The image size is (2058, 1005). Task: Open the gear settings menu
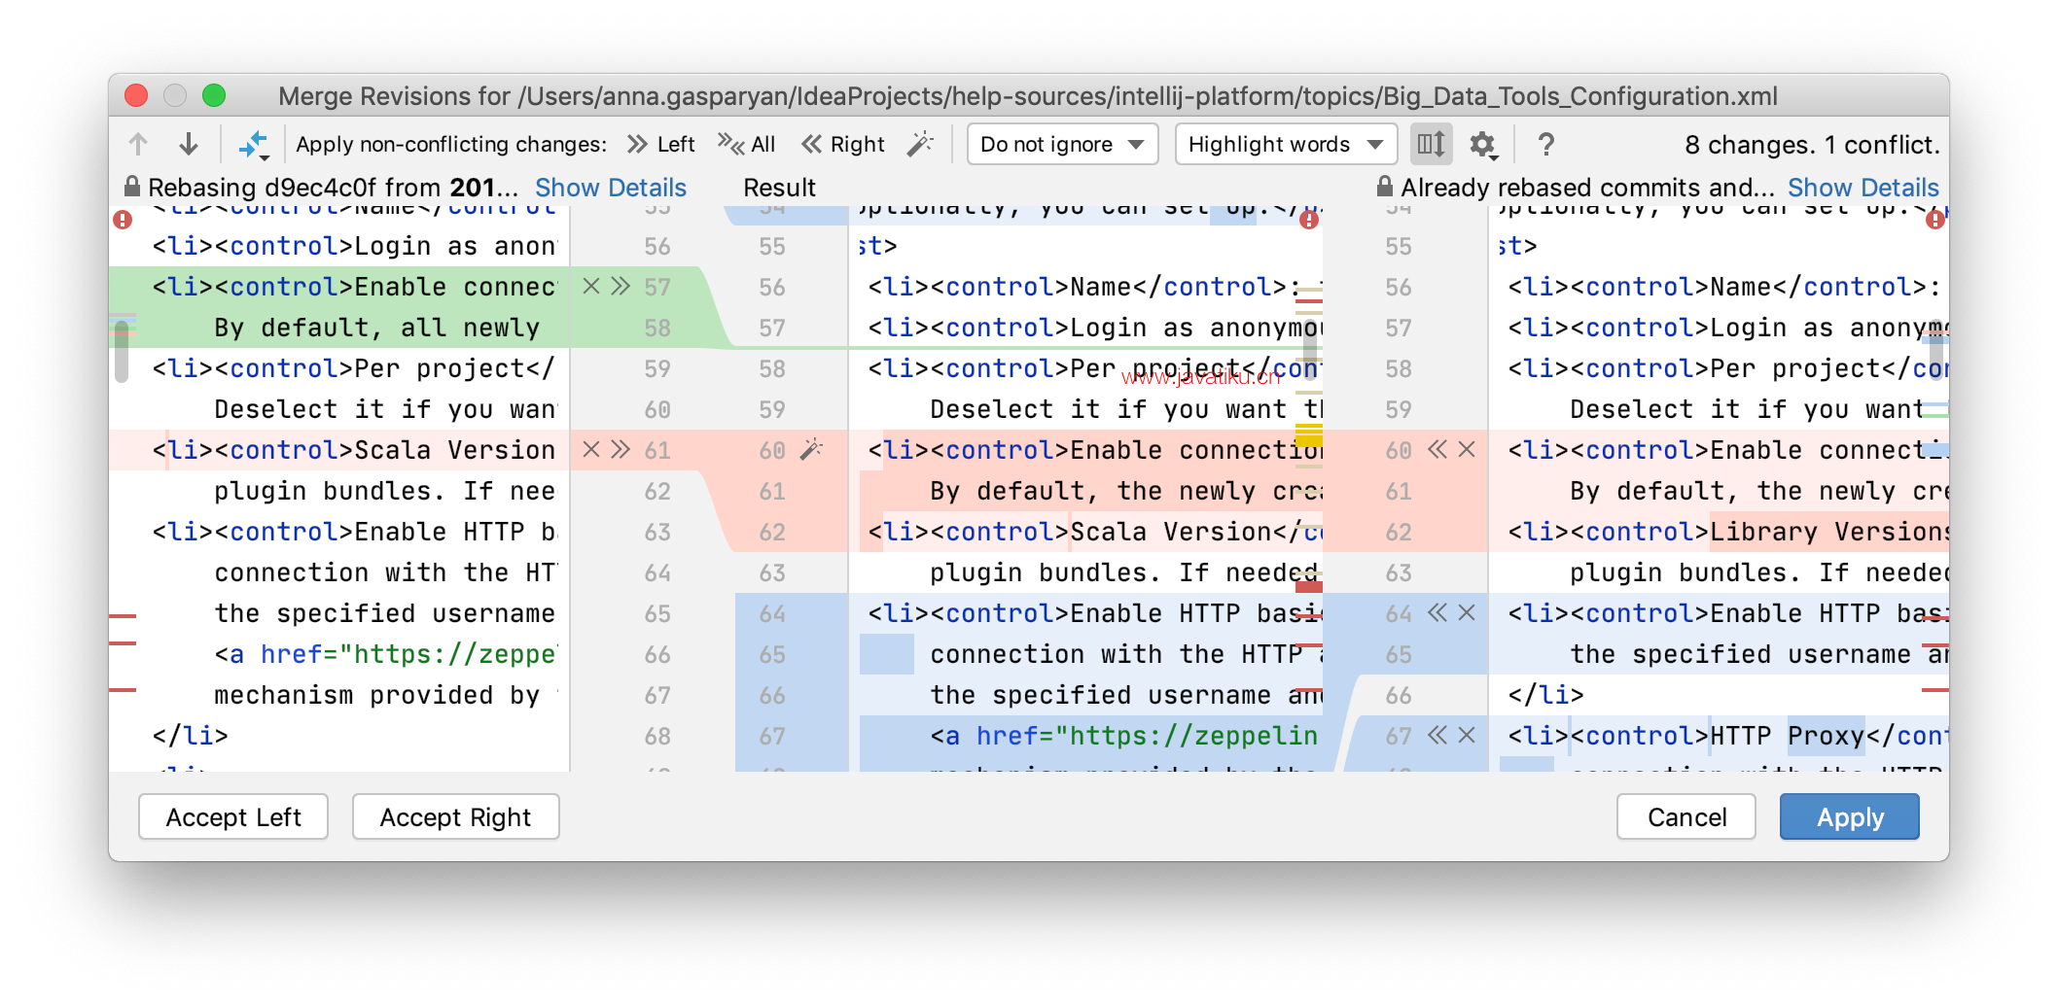pyautogui.click(x=1482, y=145)
